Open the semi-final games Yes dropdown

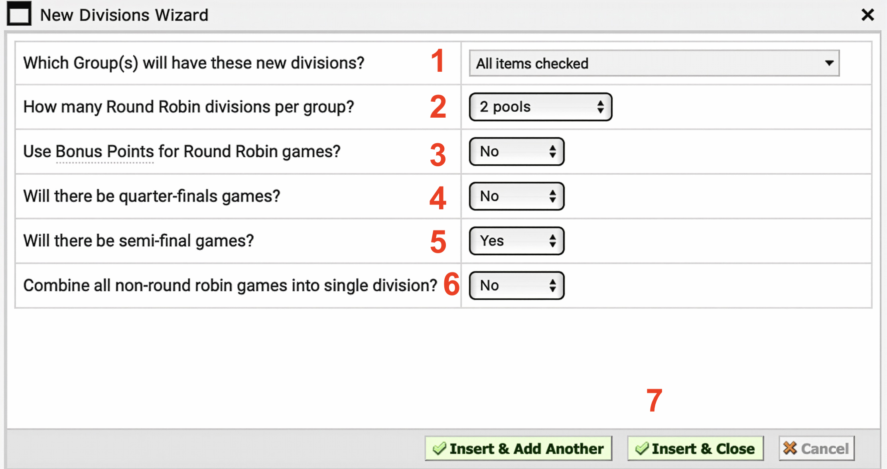[x=516, y=241]
